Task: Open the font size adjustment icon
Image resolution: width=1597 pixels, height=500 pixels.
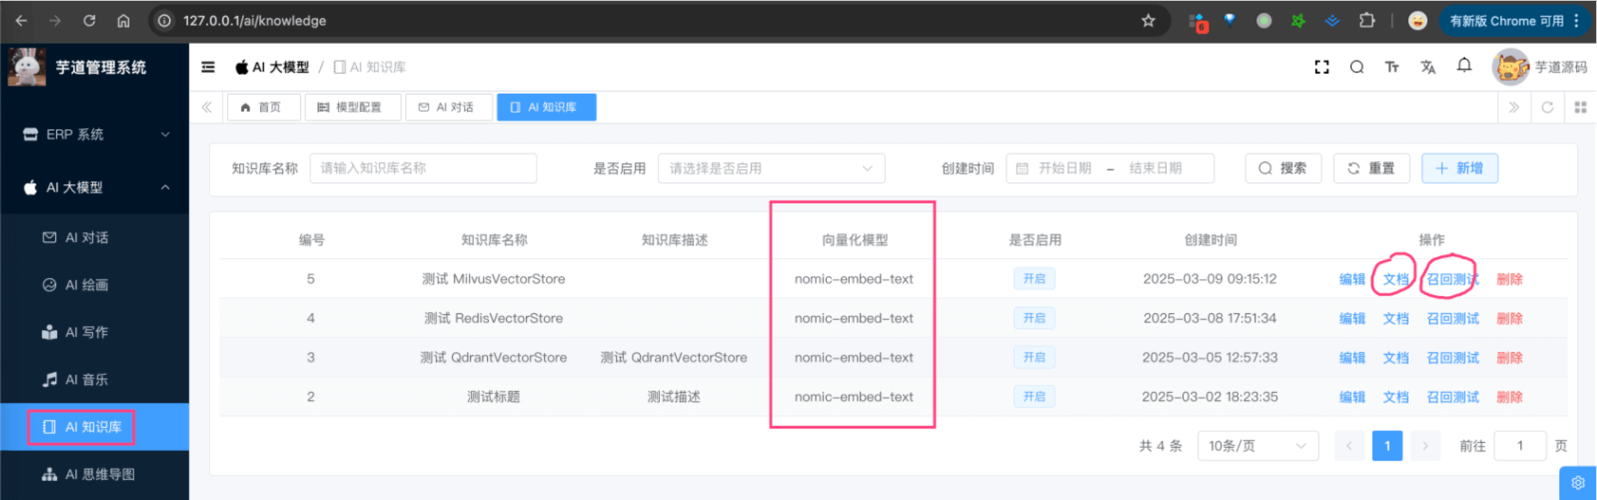Action: (1392, 67)
